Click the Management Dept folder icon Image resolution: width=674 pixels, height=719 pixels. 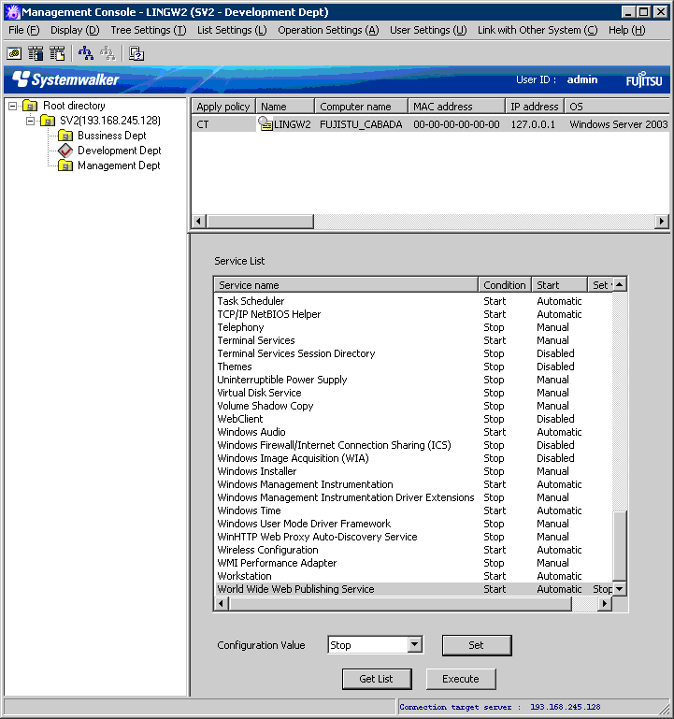65,165
